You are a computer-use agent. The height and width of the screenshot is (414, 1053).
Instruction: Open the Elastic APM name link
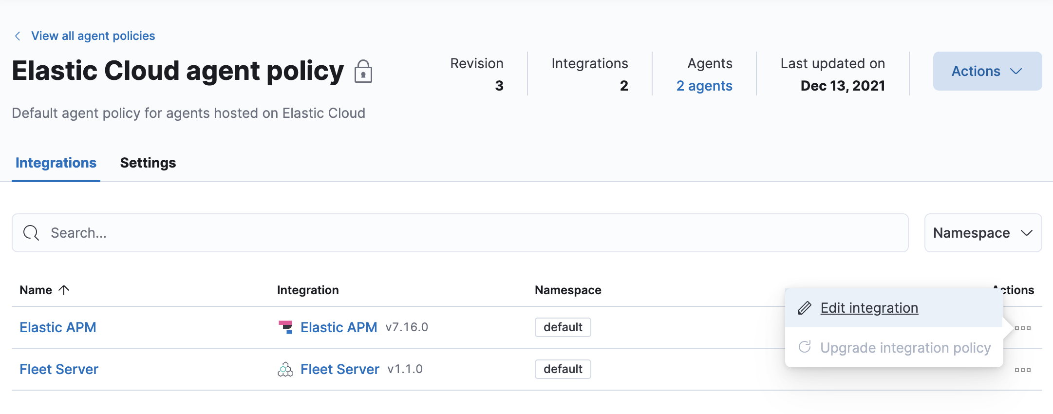(58, 327)
